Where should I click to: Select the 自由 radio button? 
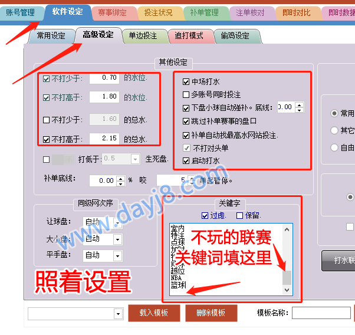pos(334,147)
